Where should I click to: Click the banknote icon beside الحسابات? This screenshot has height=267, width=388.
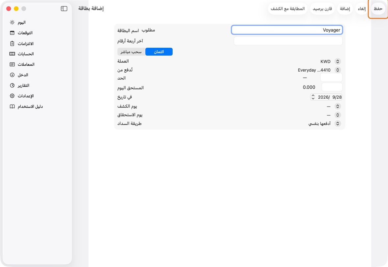tap(12, 54)
